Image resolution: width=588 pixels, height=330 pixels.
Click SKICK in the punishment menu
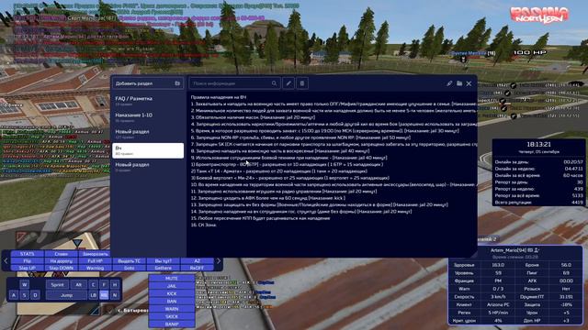[x=172, y=316]
